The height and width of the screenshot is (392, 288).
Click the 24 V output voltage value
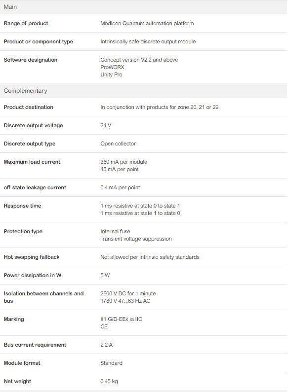tap(106, 125)
